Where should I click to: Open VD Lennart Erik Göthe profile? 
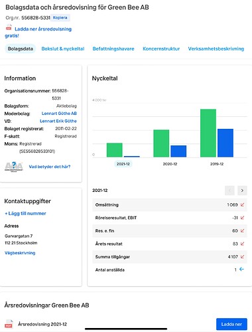pyautogui.click(x=58, y=121)
